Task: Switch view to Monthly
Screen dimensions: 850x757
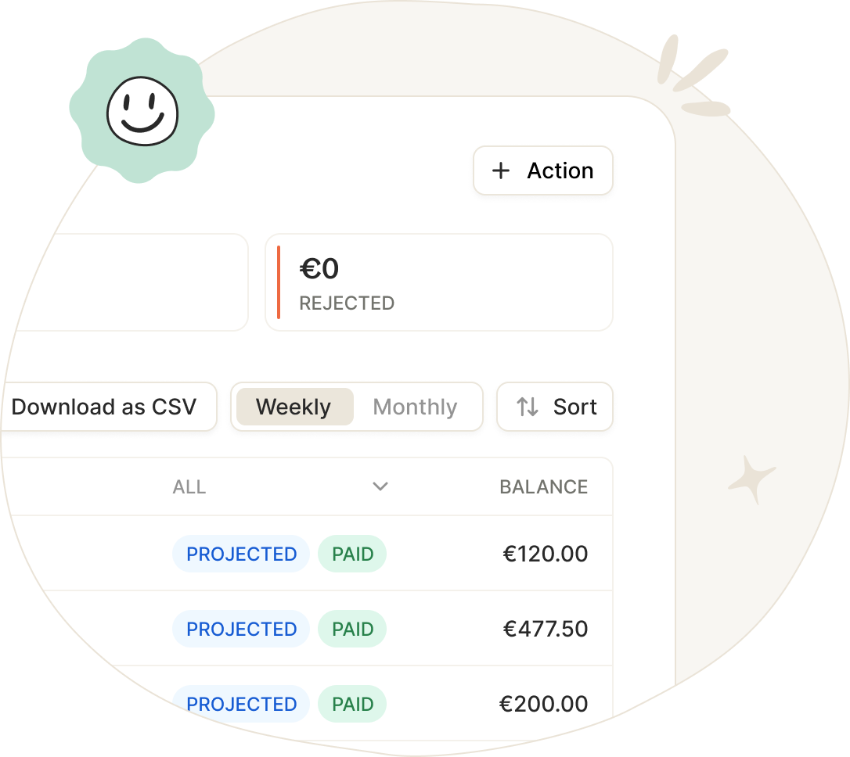Action: point(416,407)
